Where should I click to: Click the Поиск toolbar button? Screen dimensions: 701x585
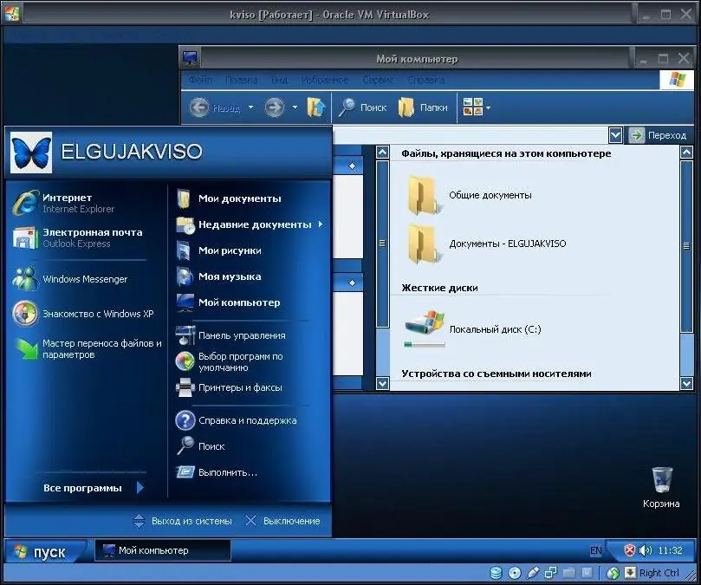[x=362, y=107]
